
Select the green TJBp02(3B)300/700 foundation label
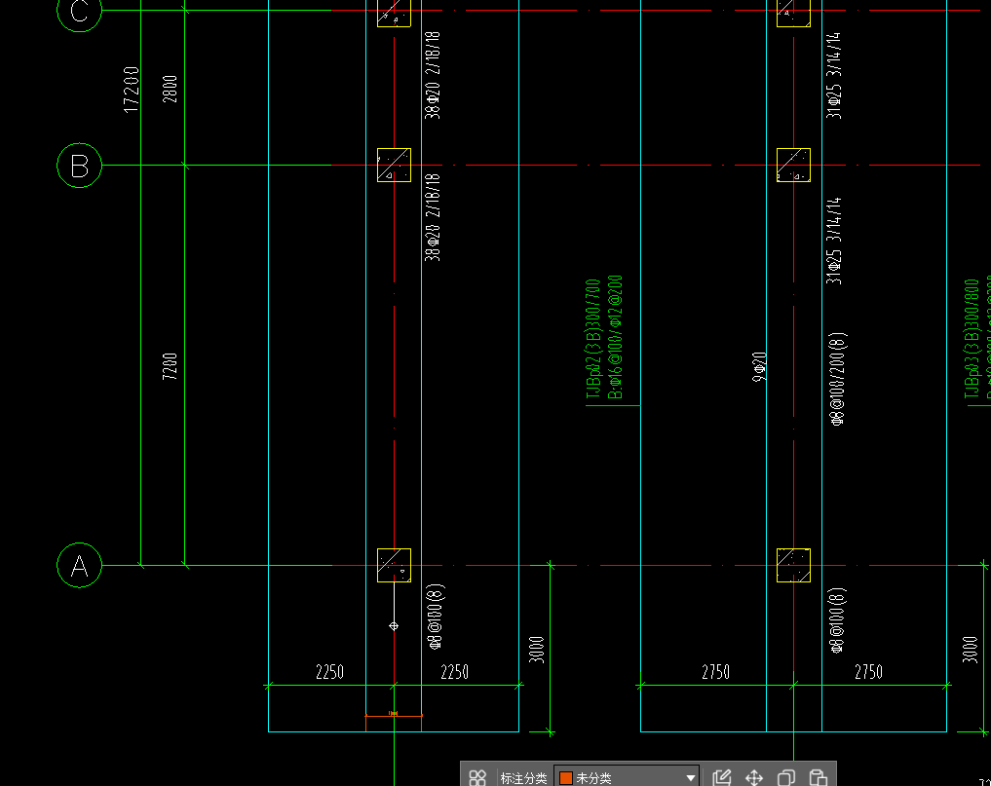592,339
